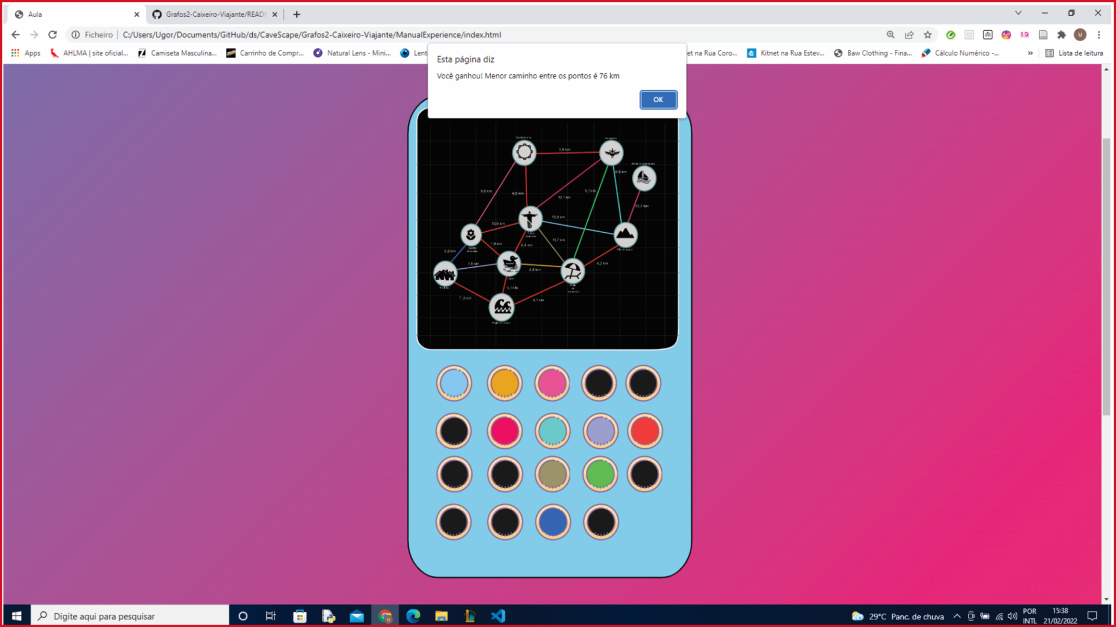Open the browser dropdown chevron at top right

tap(1018, 12)
